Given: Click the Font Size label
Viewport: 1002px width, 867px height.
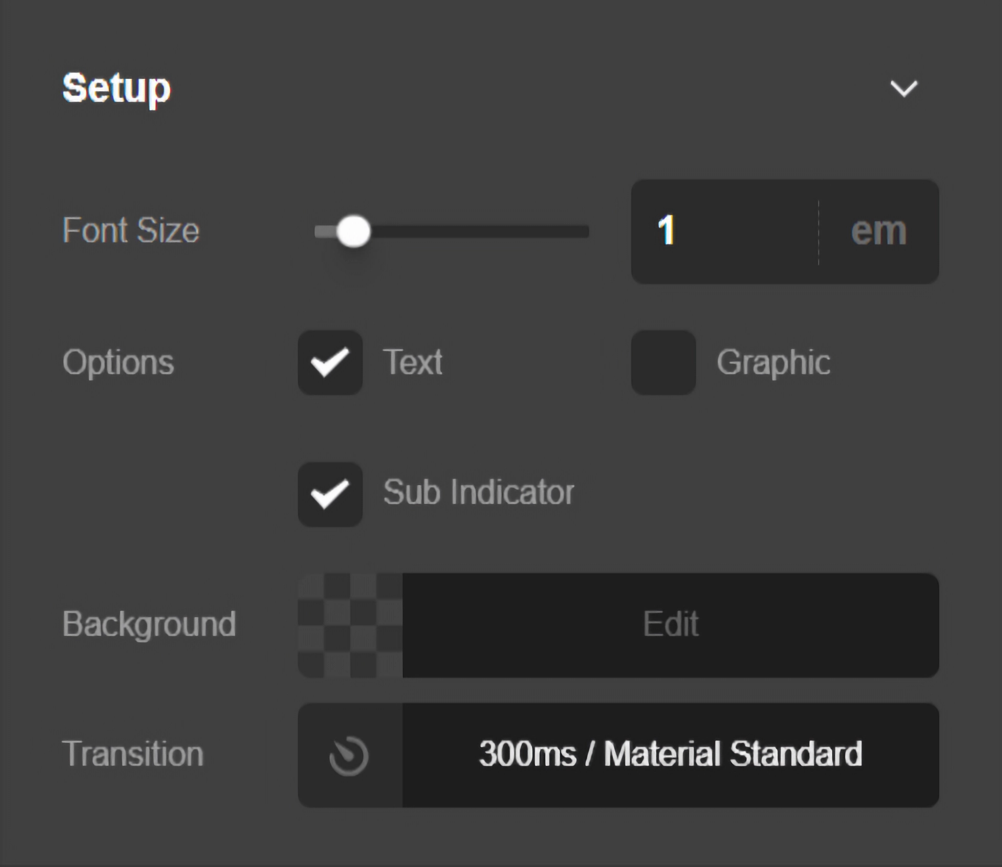Looking at the screenshot, I should pos(130,230).
